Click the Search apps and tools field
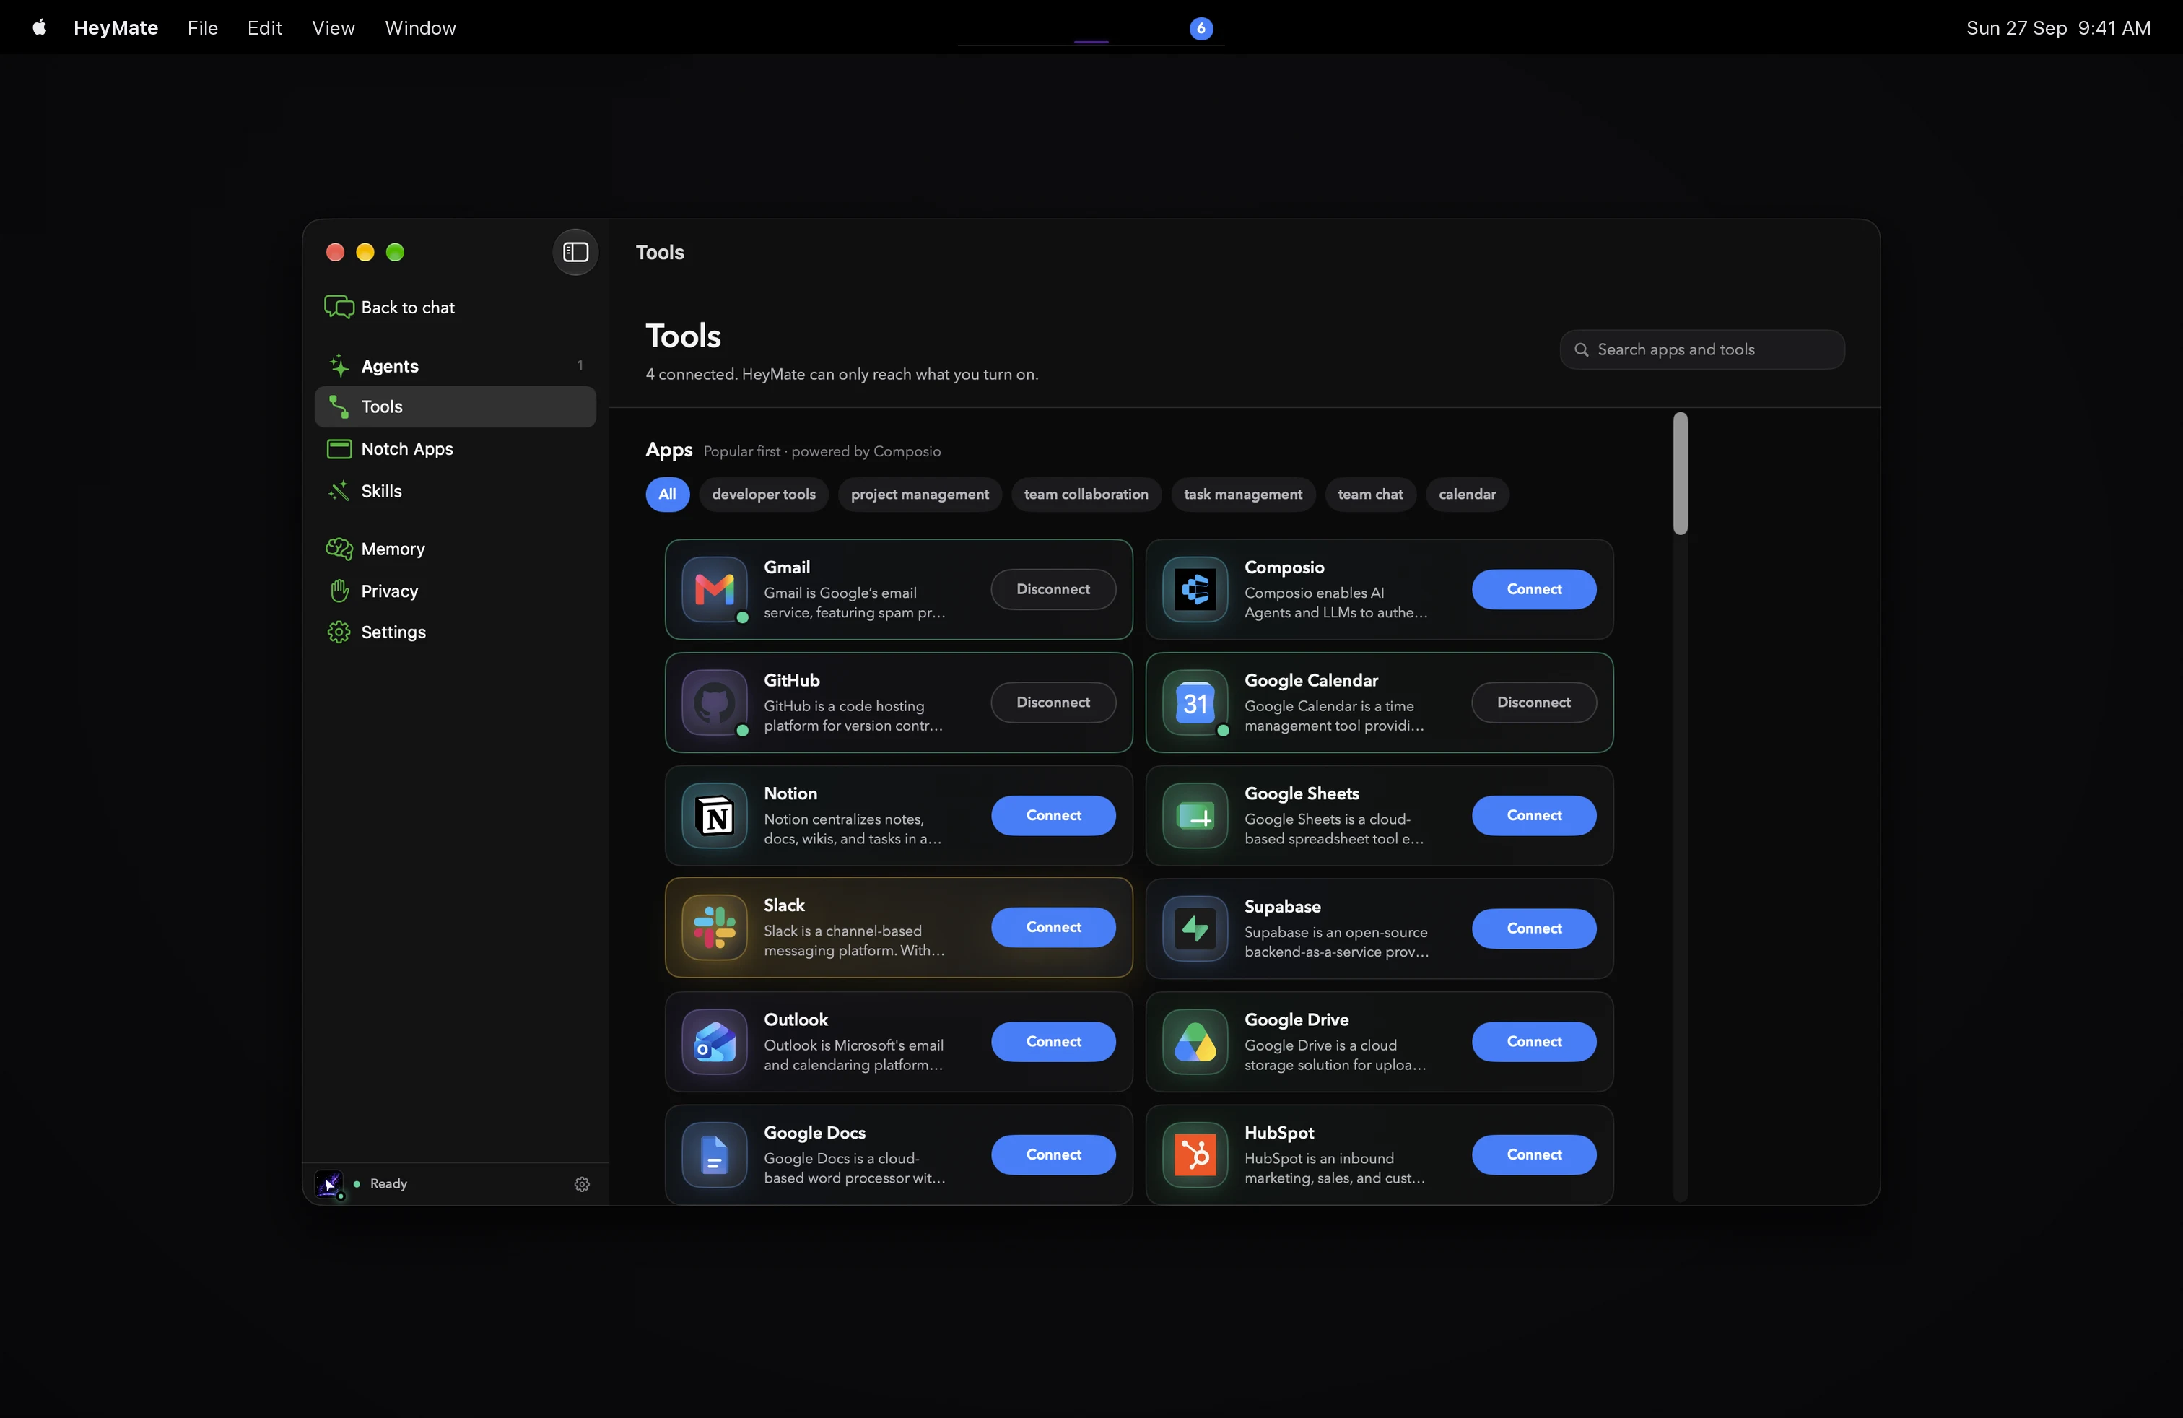This screenshot has height=1418, width=2183. [1702, 349]
